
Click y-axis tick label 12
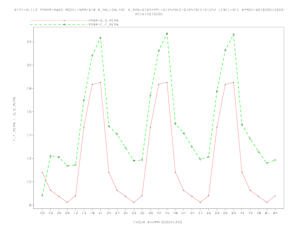click(x=29, y=158)
